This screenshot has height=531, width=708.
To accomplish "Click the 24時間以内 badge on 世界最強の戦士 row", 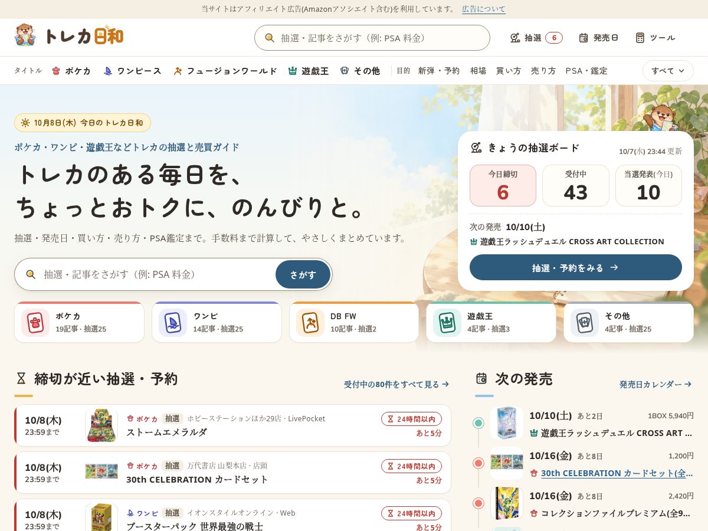I will click(x=411, y=513).
